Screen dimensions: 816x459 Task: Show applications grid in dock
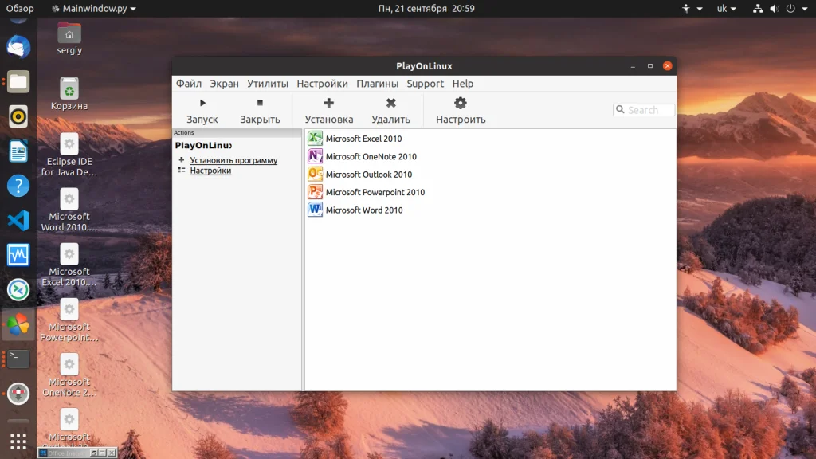point(18,441)
